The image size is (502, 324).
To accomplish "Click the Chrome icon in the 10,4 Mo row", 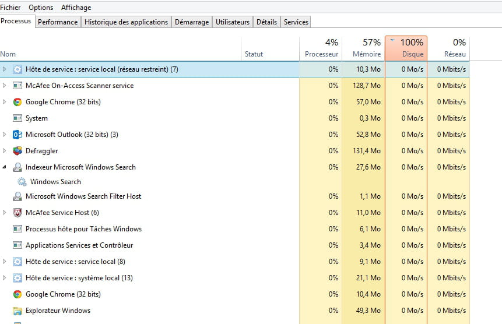I will coord(17,294).
